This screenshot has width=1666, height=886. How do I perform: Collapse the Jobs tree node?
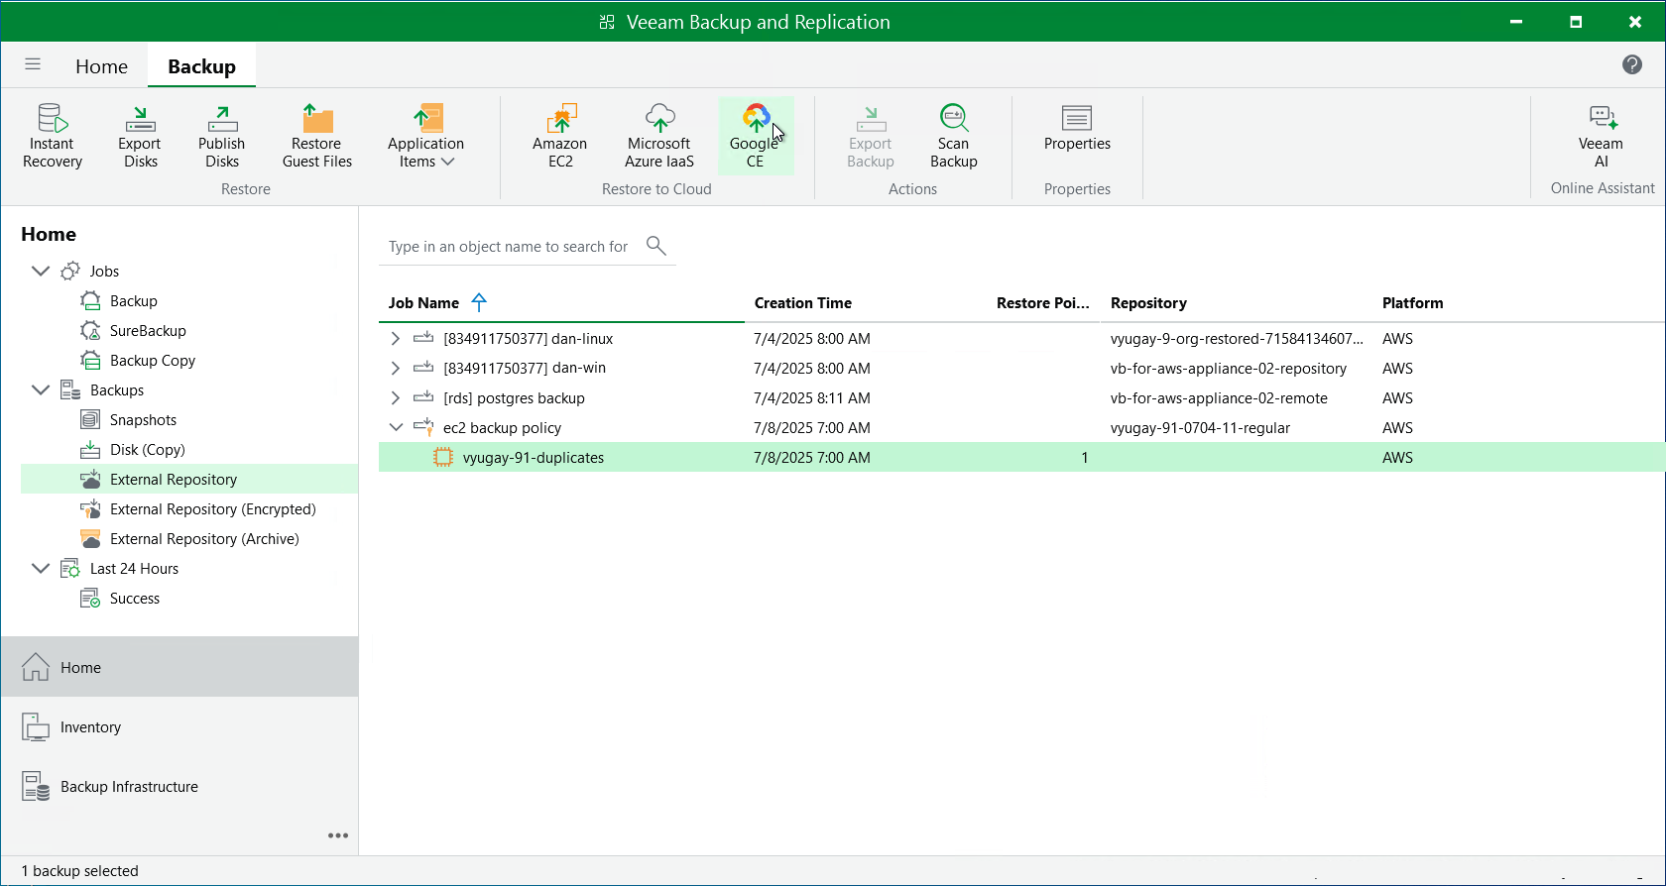pyautogui.click(x=41, y=272)
